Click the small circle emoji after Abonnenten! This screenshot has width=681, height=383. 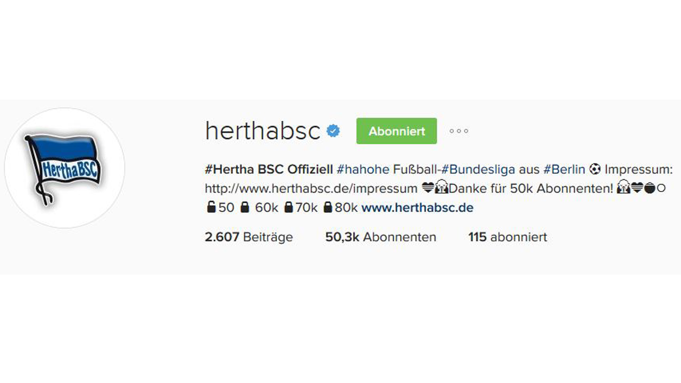pos(661,188)
